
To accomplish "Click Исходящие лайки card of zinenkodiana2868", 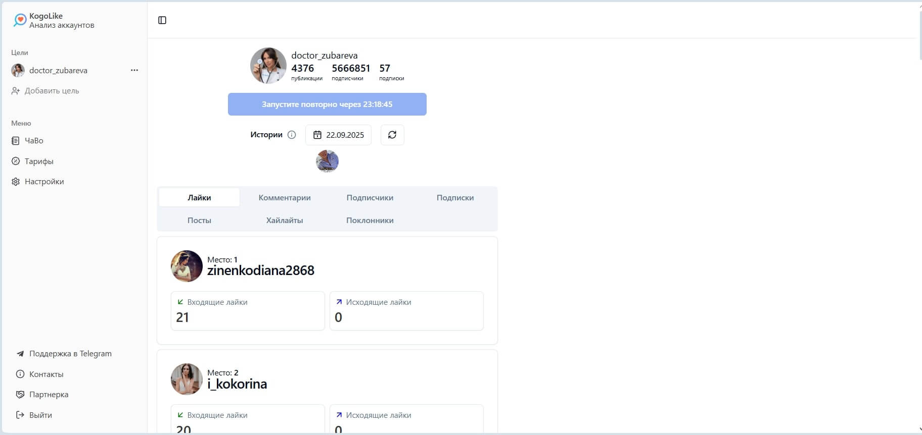I will (x=406, y=311).
